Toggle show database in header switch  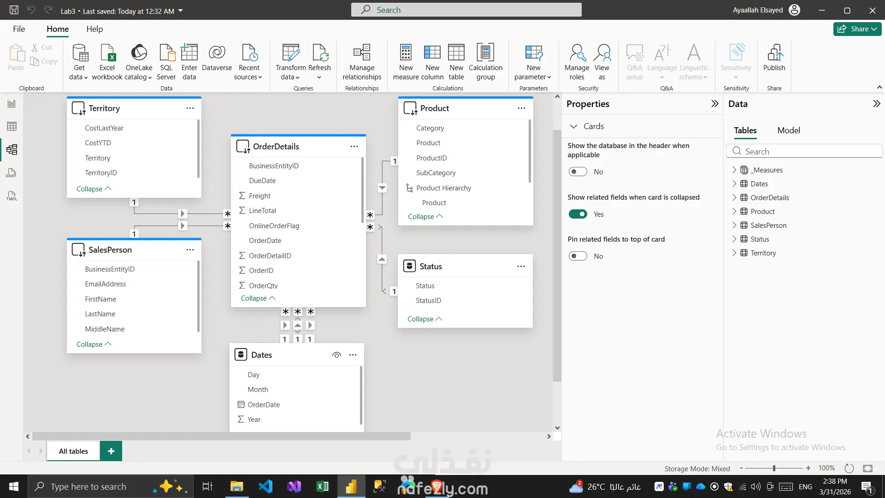(578, 172)
